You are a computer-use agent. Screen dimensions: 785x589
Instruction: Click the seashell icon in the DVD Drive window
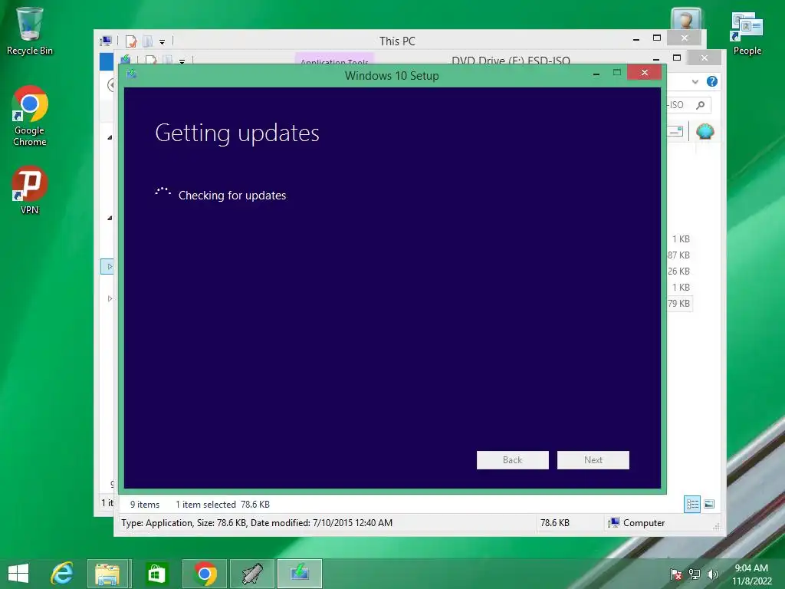705,132
